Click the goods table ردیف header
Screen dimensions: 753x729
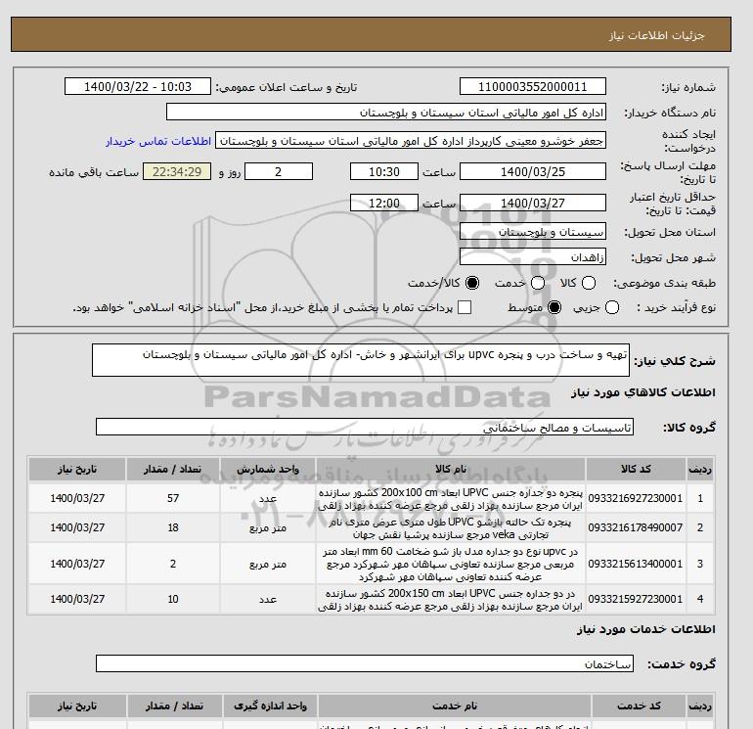[700, 470]
